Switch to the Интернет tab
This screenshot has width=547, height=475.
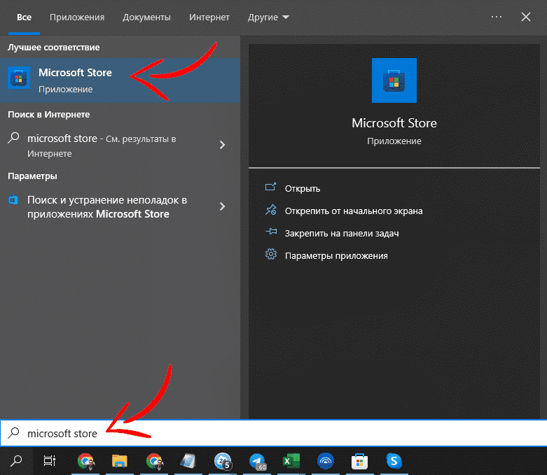(x=209, y=17)
